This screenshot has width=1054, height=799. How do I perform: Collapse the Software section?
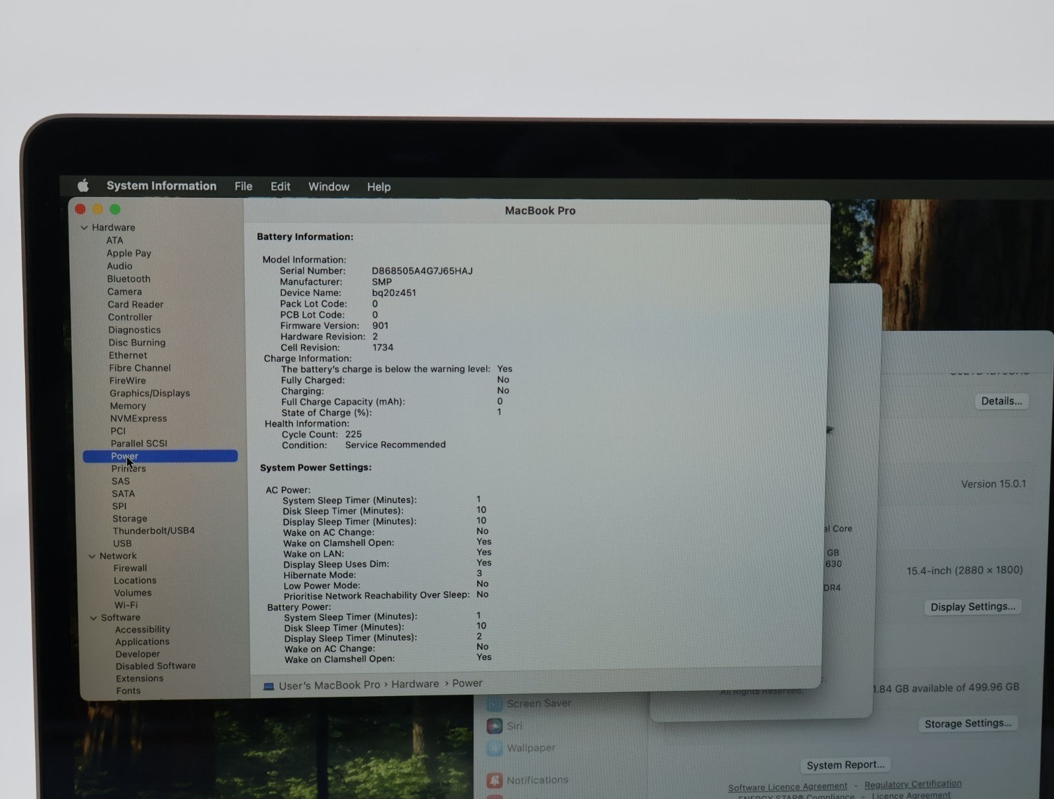click(94, 618)
